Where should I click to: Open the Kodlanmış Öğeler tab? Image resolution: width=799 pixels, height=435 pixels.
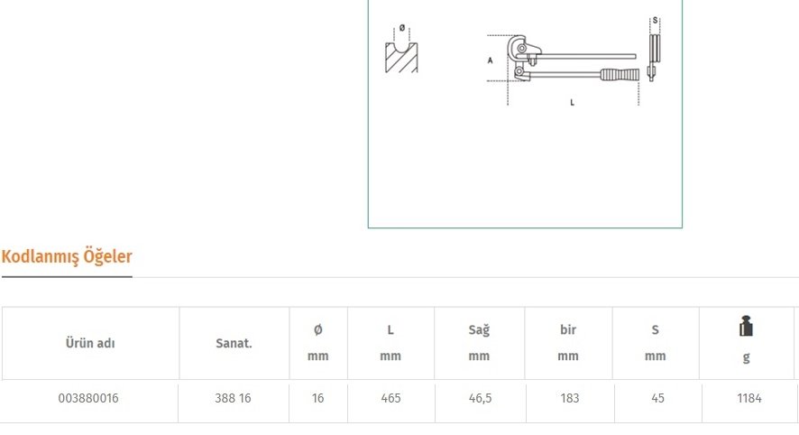(67, 256)
